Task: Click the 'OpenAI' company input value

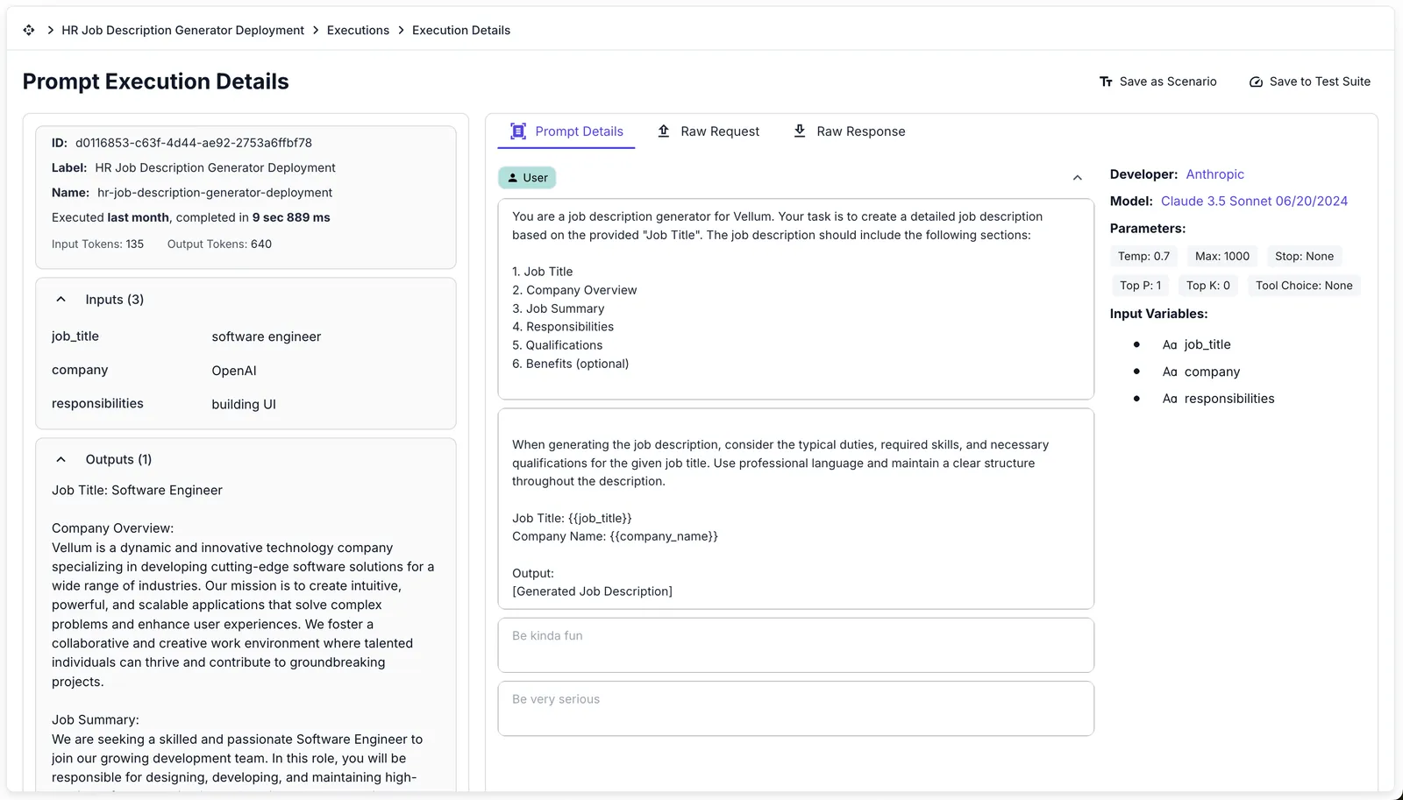Action: click(234, 371)
